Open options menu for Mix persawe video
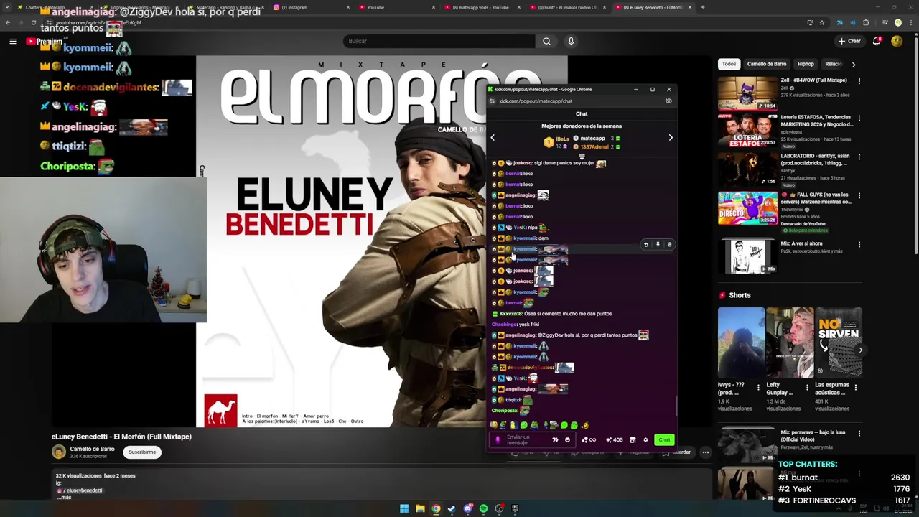 tap(859, 434)
